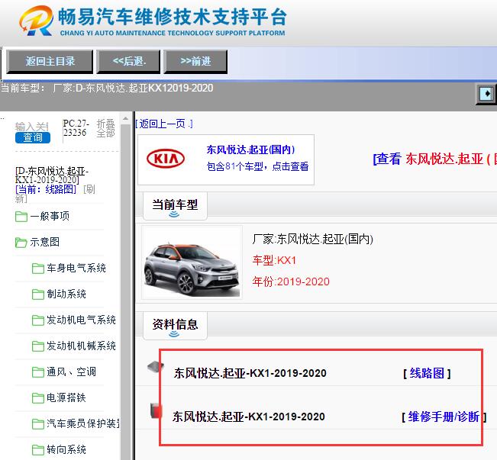Click the folder icon next to 汽车乘员保护装置
The height and width of the screenshot is (460, 497).
point(38,424)
